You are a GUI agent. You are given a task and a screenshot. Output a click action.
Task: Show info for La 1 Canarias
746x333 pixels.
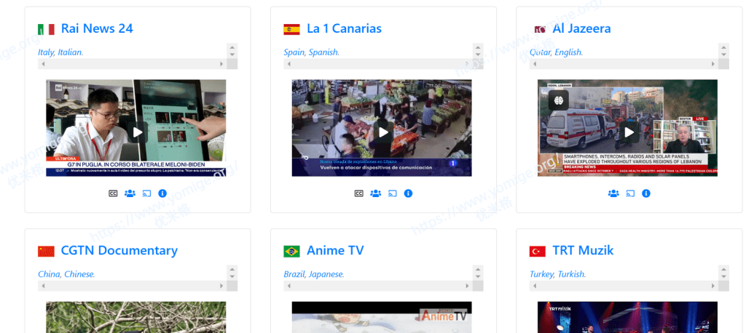(x=408, y=193)
